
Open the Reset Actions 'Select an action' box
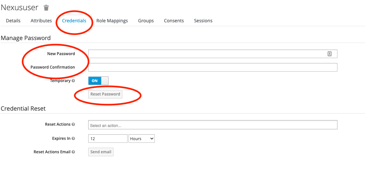213,125
